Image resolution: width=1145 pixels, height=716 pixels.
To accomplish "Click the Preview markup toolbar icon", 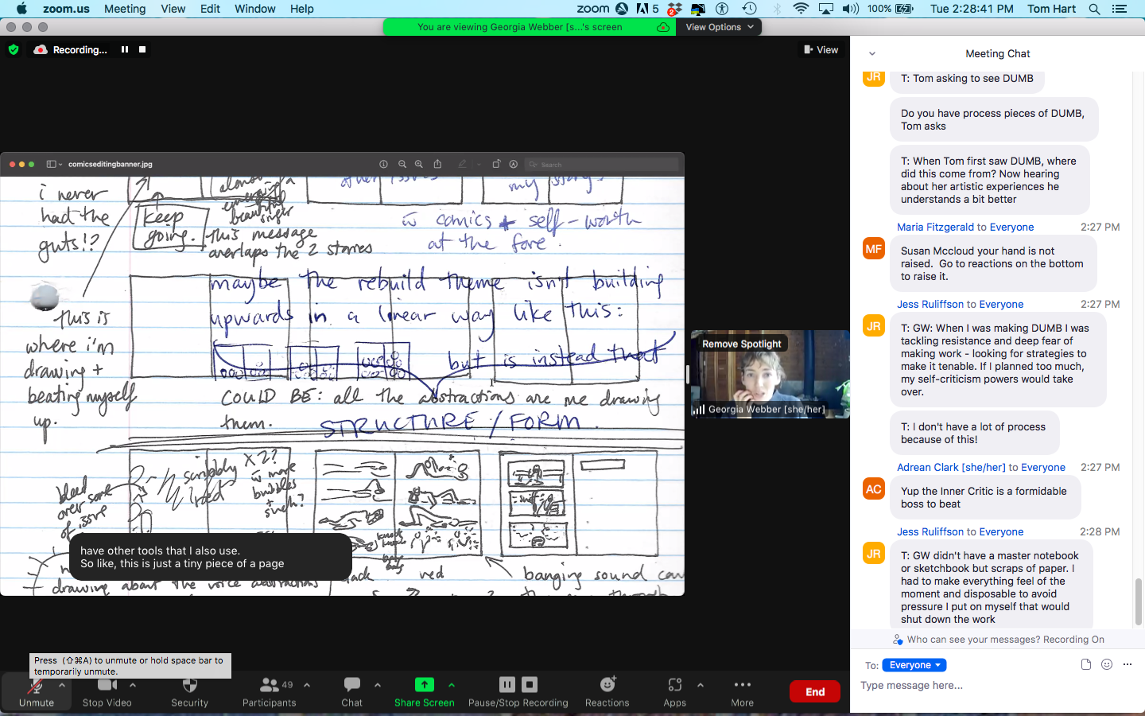I will point(514,164).
